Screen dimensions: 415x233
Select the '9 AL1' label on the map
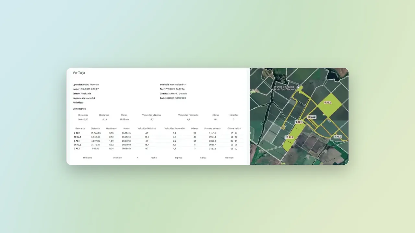(299, 122)
